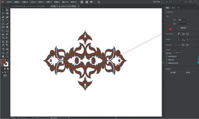Viewport: 199px width, 119px height.
Task: Open the units (毫米) dropdown
Action: point(183,20)
